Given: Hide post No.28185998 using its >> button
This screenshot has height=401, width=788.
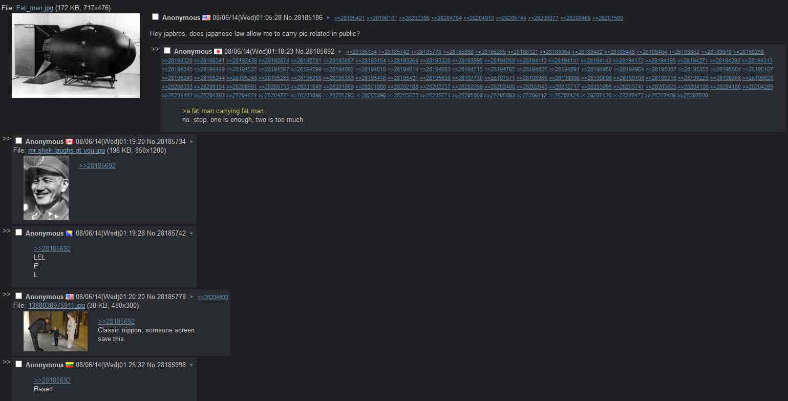Looking at the screenshot, I should point(6,362).
